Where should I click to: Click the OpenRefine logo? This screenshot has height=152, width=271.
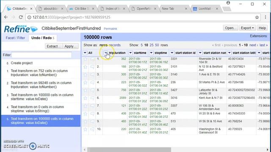(x=21, y=29)
